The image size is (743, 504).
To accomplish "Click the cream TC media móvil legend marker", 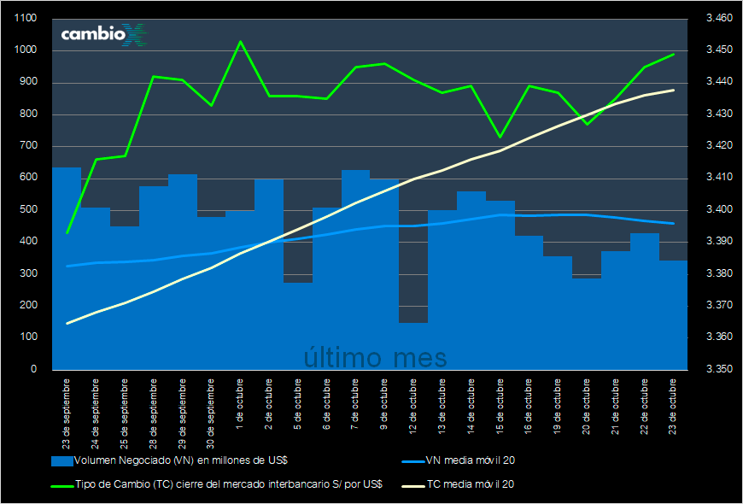I will pos(413,485).
